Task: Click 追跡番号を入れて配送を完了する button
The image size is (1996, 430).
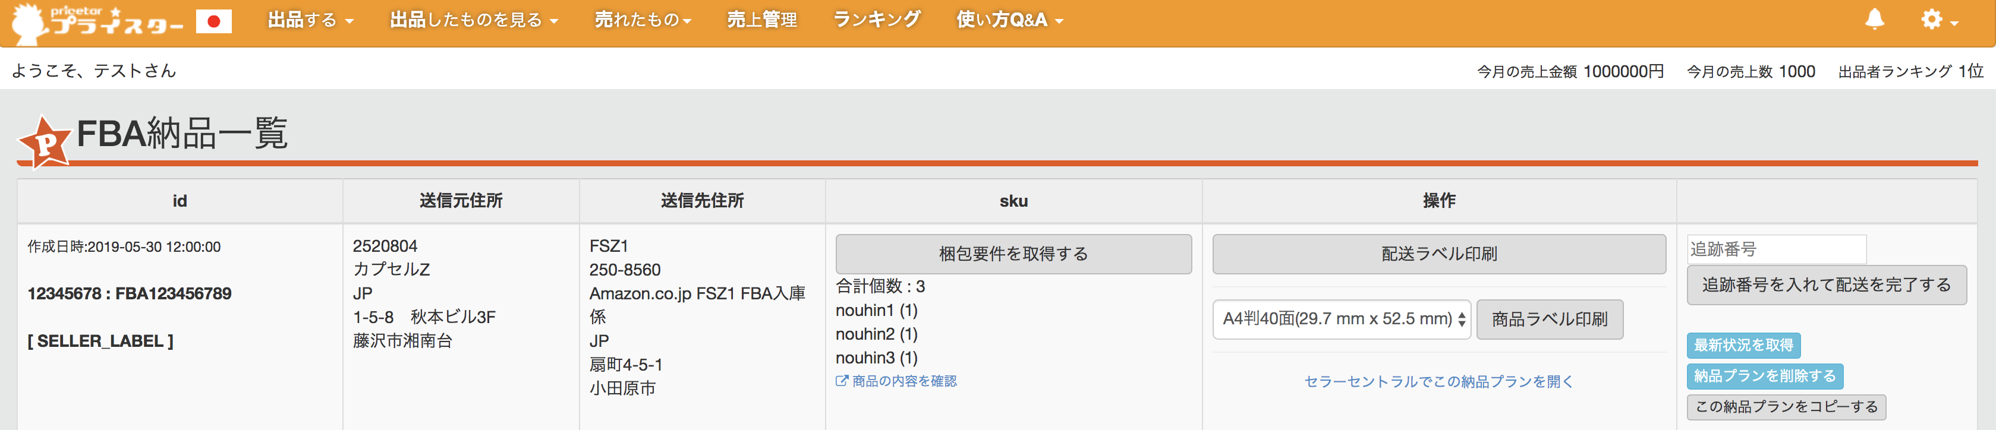Action: pyautogui.click(x=1827, y=285)
